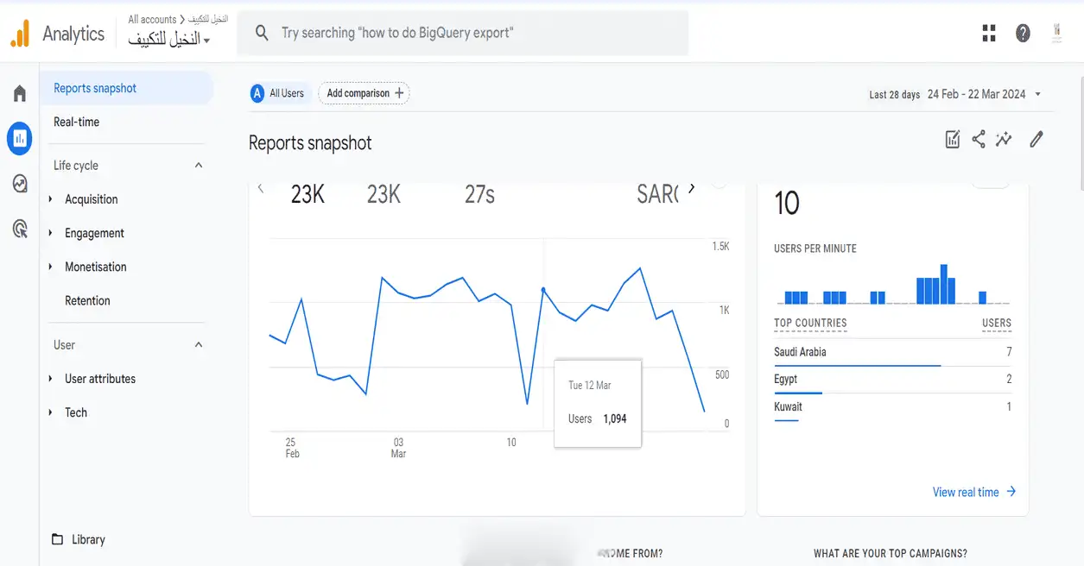Follow the View real time link
This screenshot has width=1084, height=566.
pyautogui.click(x=974, y=492)
